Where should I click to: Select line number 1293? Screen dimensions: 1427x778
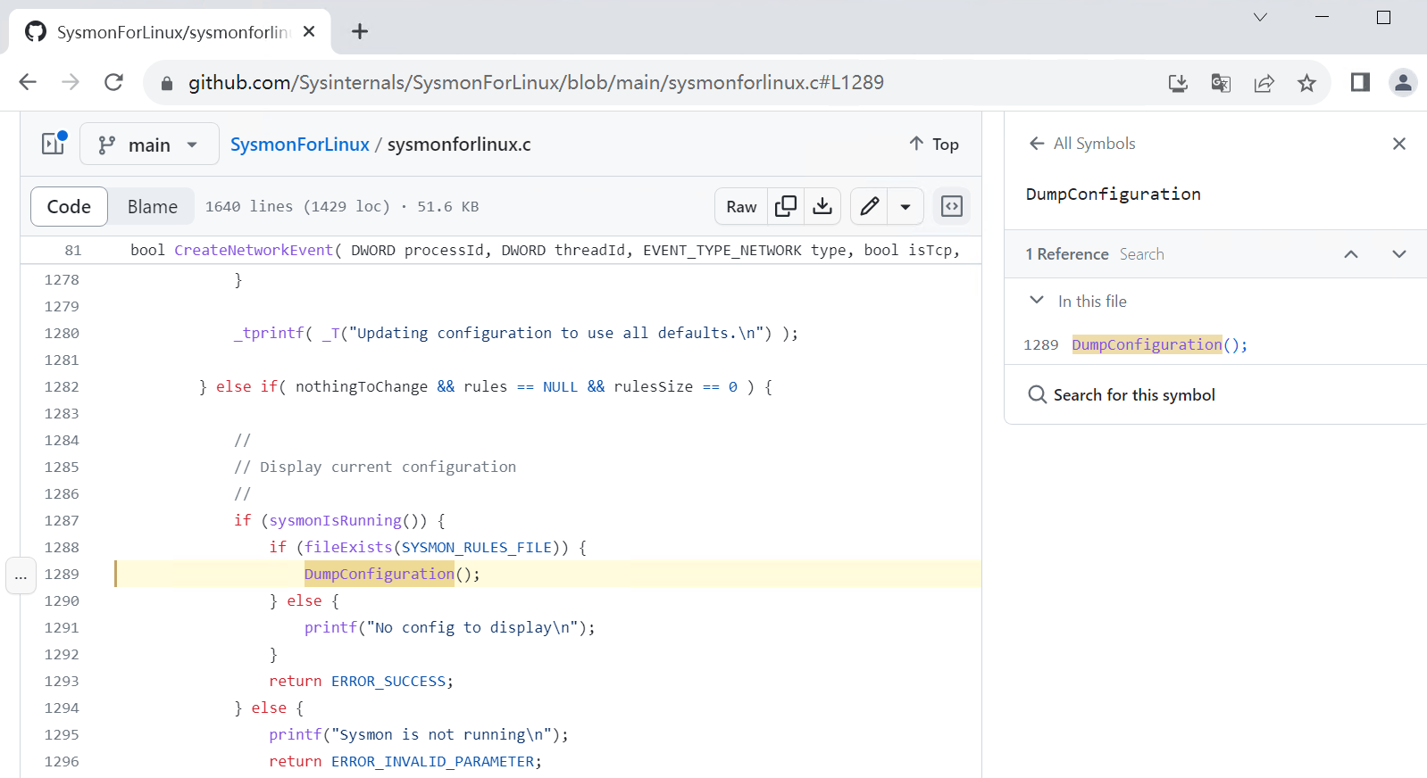pos(62,681)
